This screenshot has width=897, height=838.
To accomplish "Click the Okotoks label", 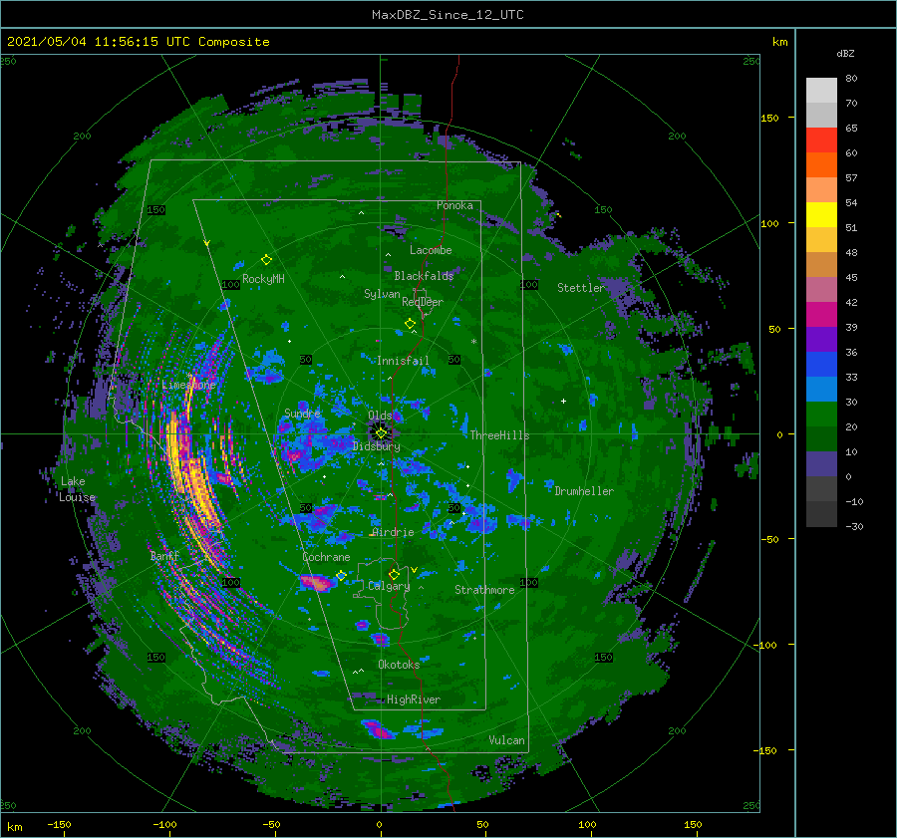I will [x=399, y=665].
